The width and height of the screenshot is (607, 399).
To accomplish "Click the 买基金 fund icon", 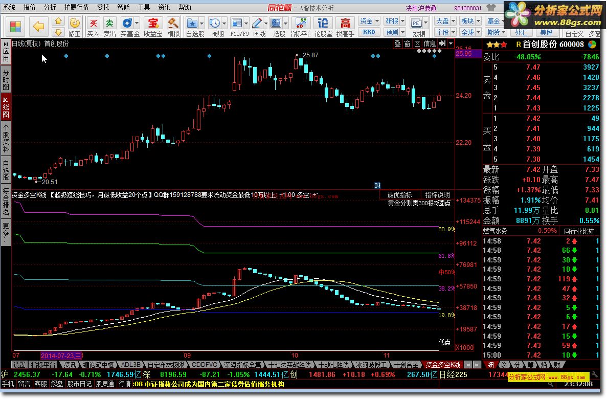I will tap(127, 23).
